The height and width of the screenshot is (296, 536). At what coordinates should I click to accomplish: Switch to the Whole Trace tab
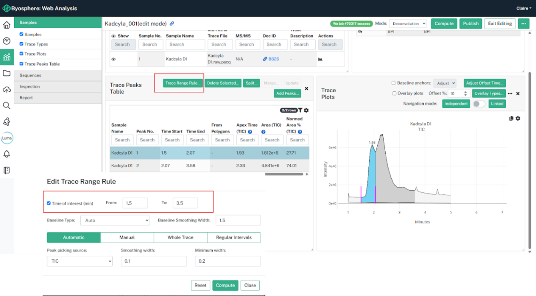point(180,237)
